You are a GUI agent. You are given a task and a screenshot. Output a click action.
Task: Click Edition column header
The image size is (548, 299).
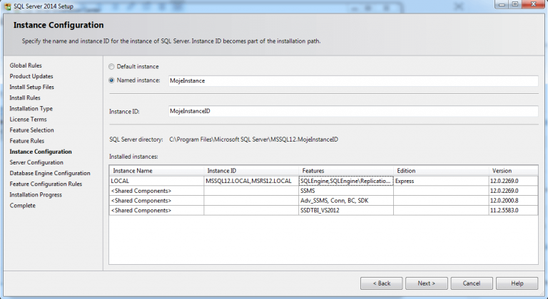(441, 171)
